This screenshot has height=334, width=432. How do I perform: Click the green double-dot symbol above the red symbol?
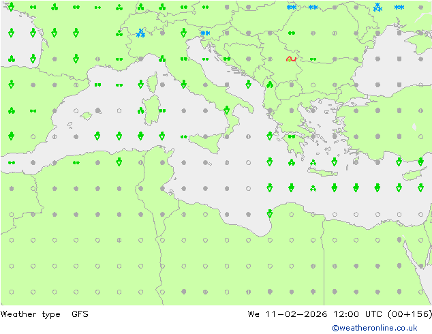click(x=292, y=33)
